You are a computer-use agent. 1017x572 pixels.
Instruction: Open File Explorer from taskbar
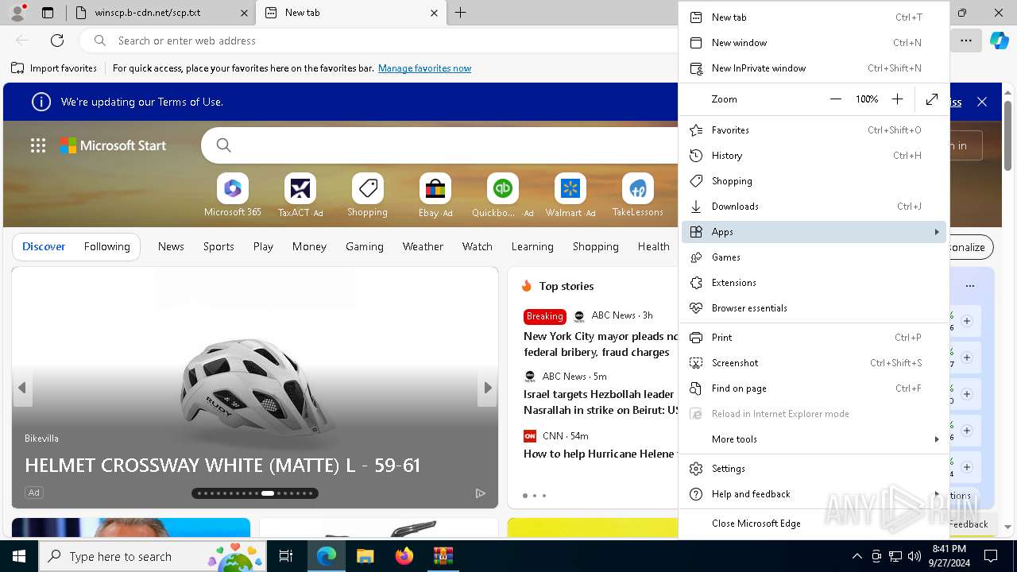[x=365, y=556]
